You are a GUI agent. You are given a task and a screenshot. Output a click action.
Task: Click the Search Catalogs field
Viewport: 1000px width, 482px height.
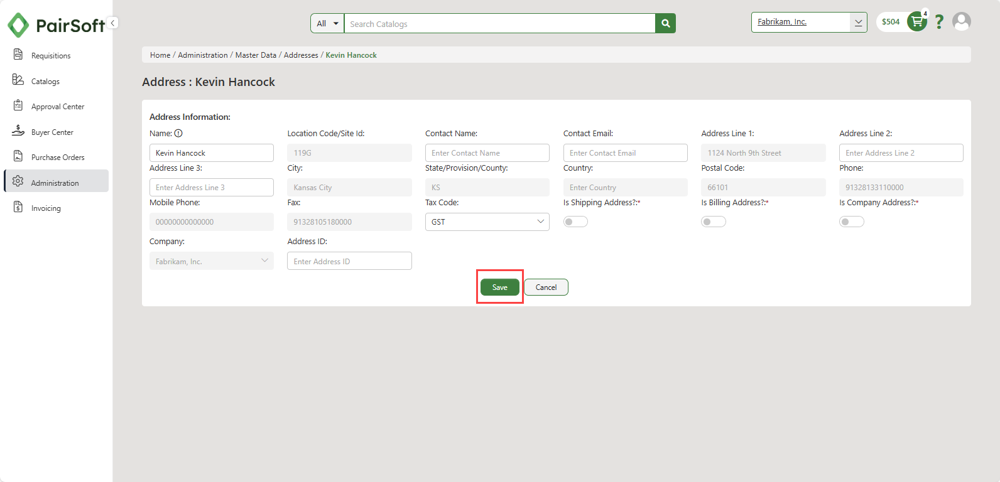coord(499,23)
